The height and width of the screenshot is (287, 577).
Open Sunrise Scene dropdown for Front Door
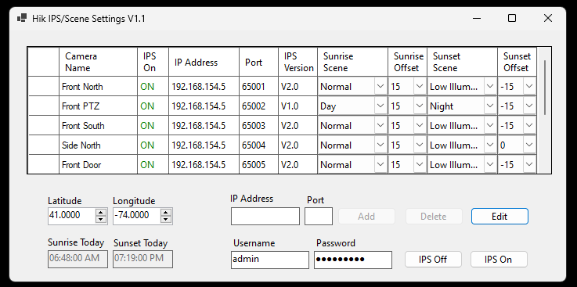(x=380, y=165)
